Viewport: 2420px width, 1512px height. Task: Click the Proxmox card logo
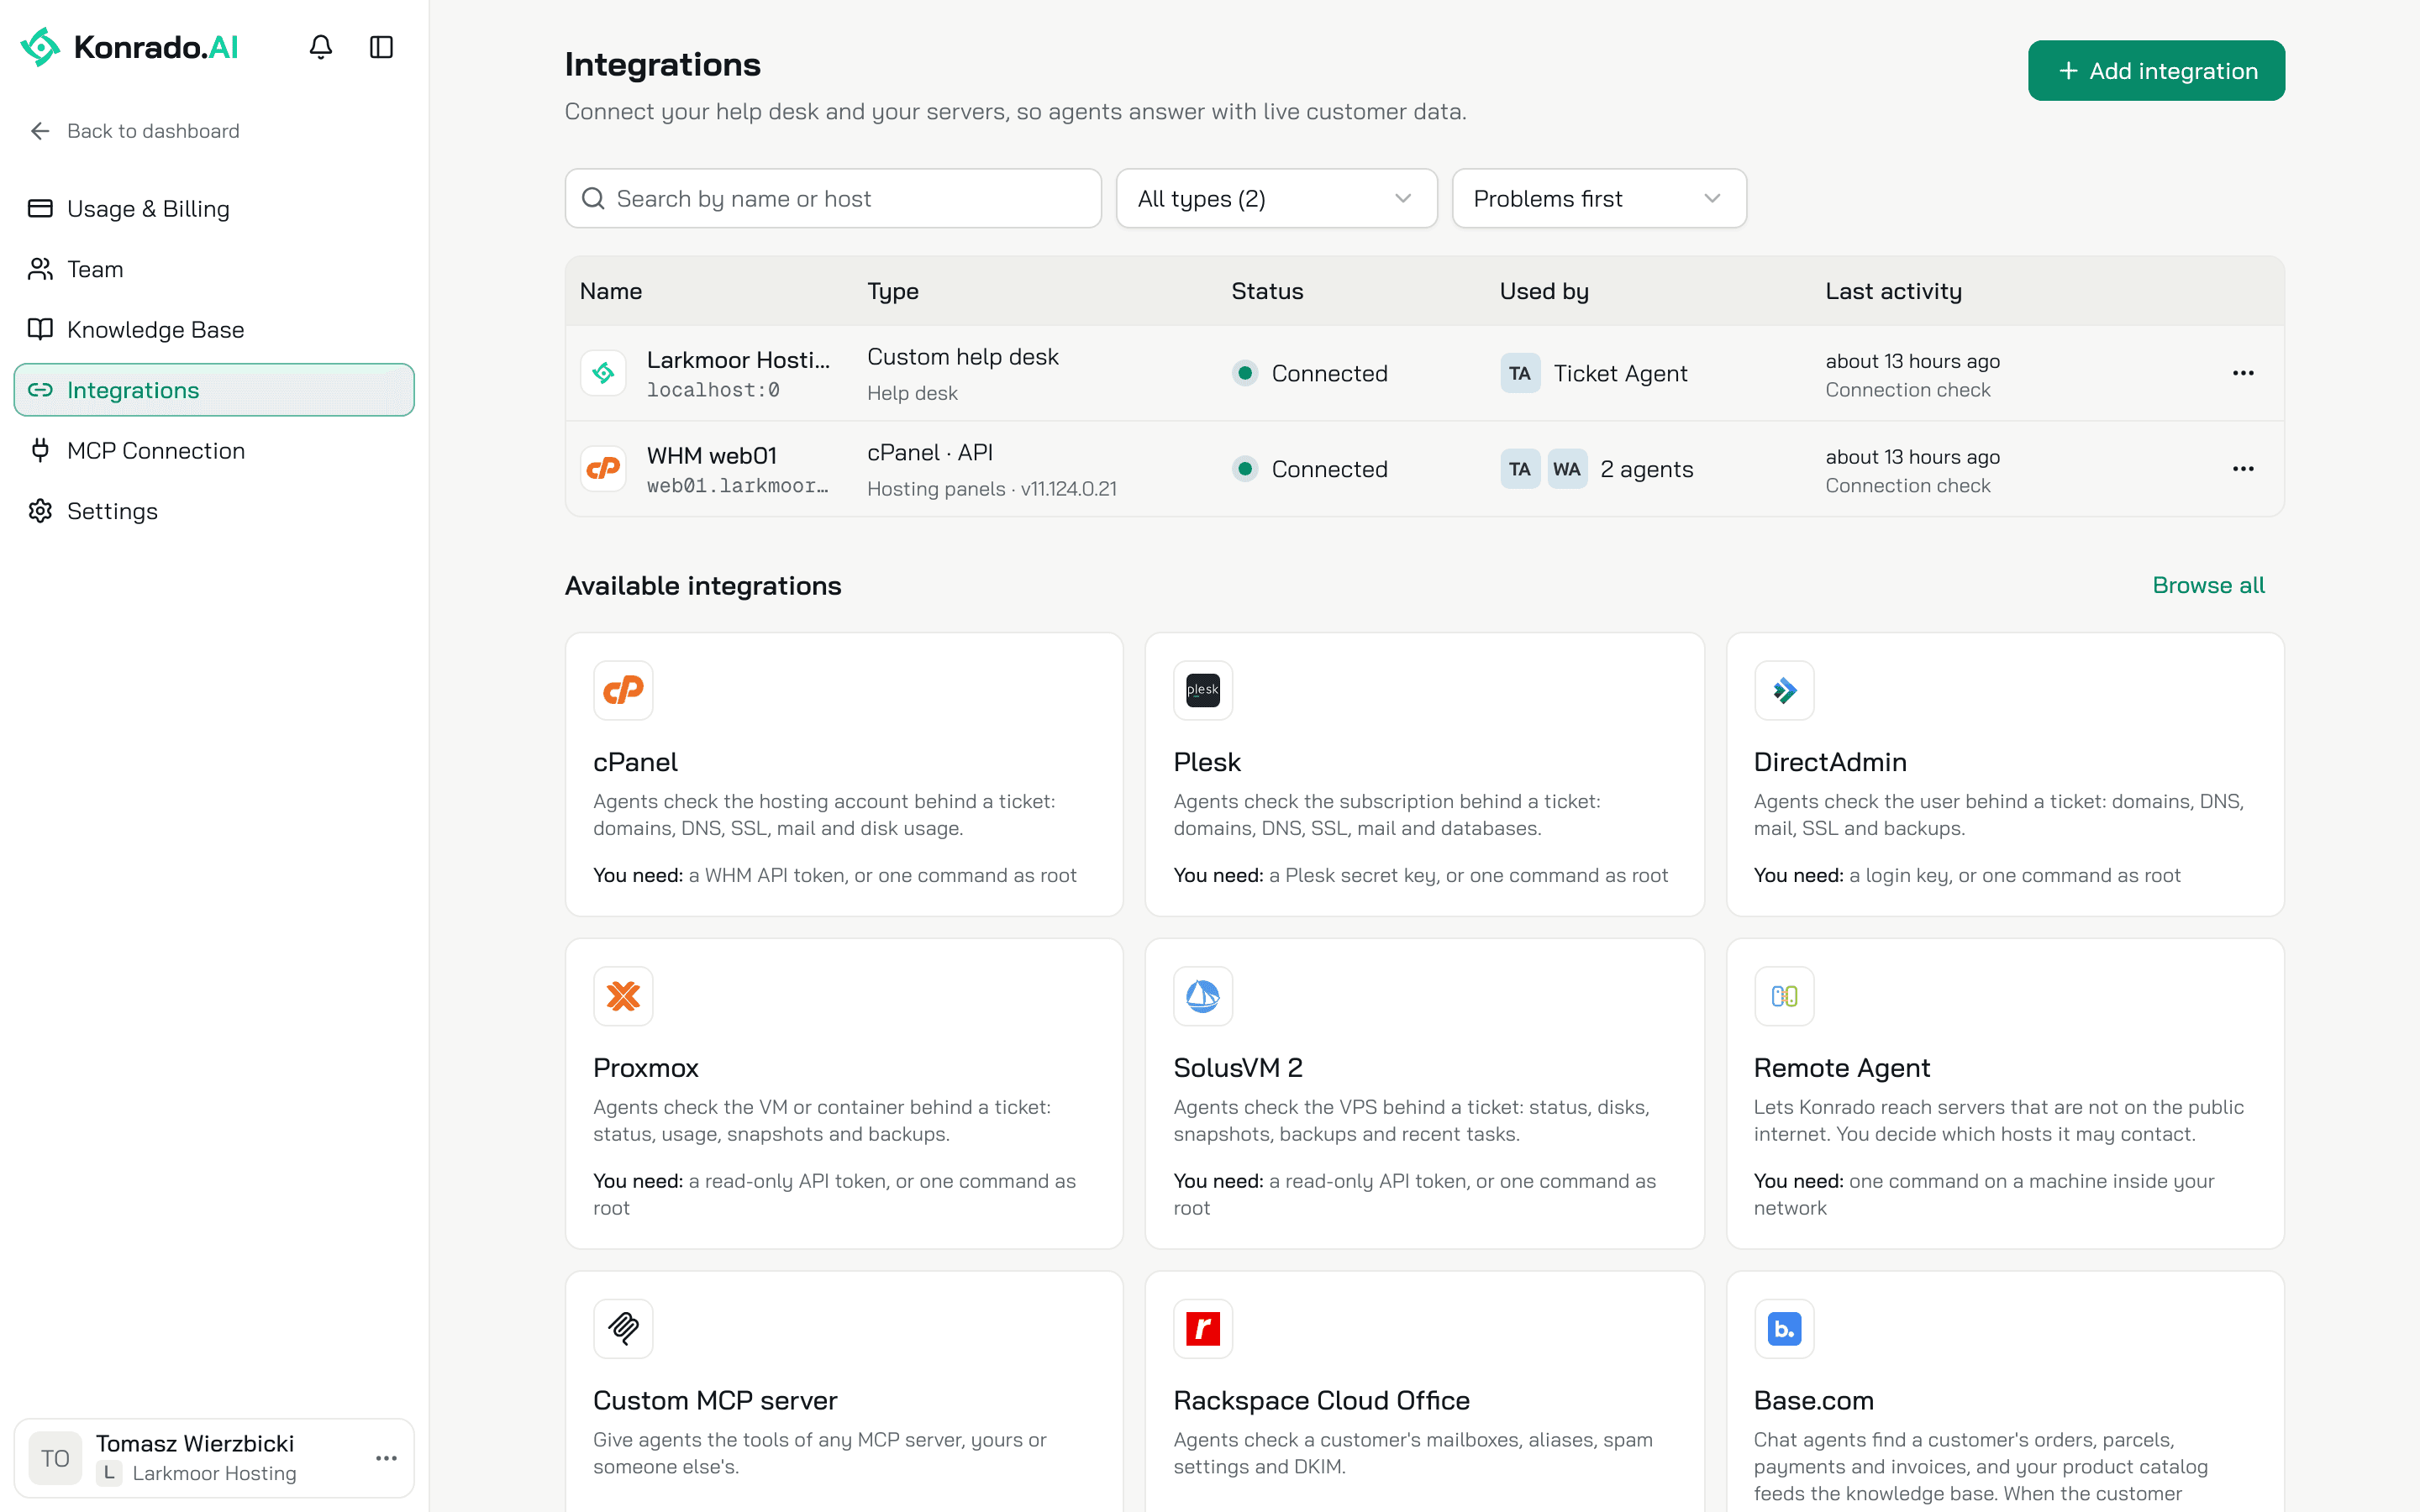tap(623, 996)
